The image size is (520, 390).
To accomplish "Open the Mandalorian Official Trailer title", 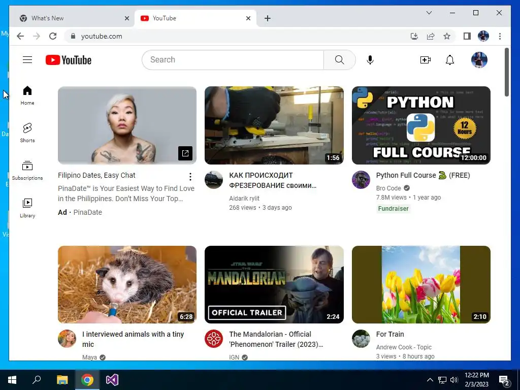I will pyautogui.click(x=276, y=339).
